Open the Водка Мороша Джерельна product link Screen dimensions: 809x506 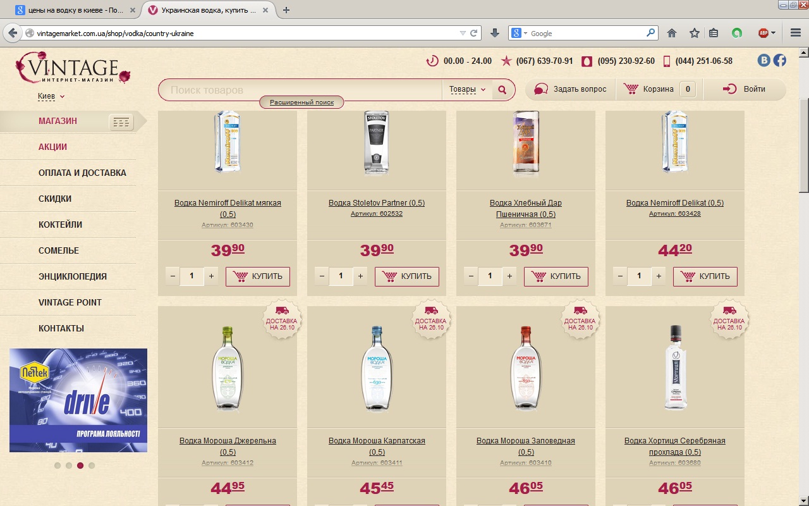(x=228, y=447)
